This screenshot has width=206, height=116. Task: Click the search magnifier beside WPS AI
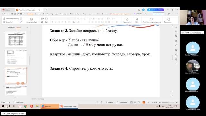coord(145,14)
